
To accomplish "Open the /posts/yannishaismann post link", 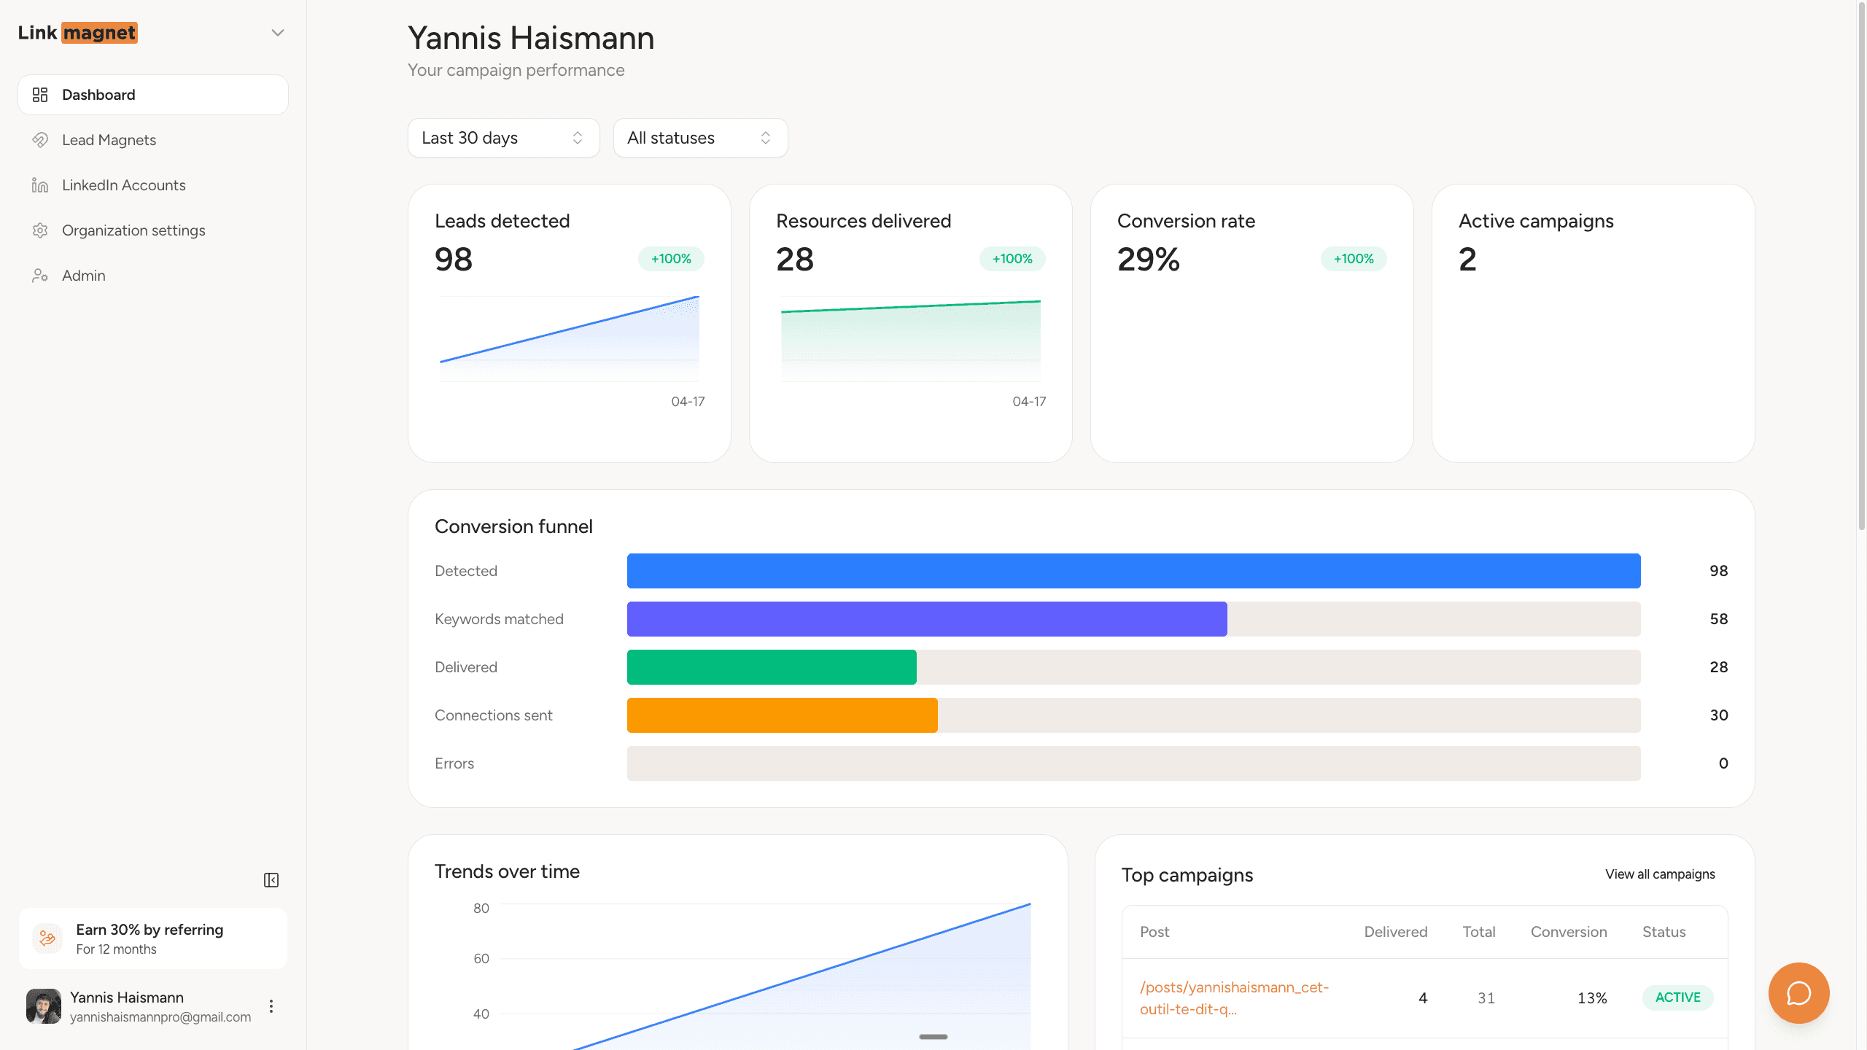I will coord(1234,997).
